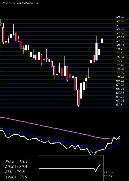
Task: Click the 82.81 price axis label
Action: [x=120, y=37]
